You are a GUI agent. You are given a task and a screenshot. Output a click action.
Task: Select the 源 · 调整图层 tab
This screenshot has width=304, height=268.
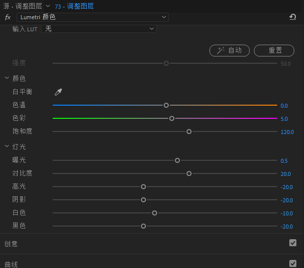point(22,6)
